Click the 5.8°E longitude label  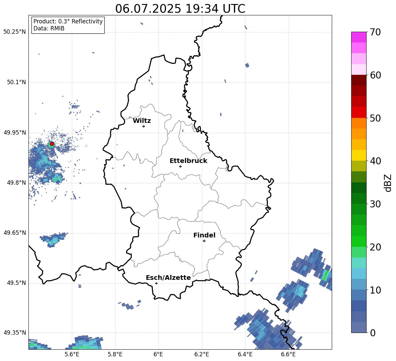(115, 354)
